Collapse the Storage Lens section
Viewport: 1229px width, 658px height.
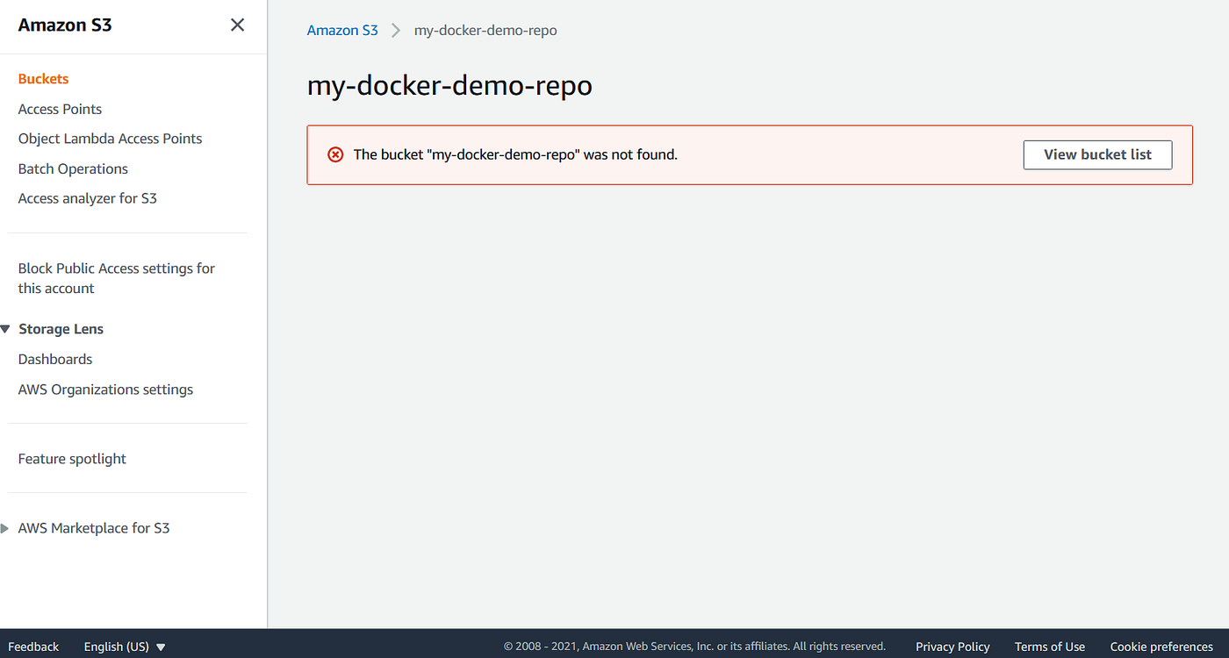coord(6,328)
